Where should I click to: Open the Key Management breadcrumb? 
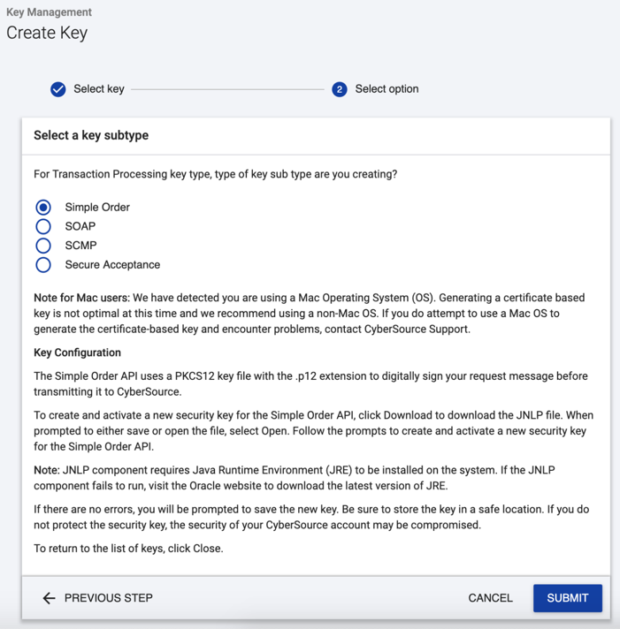(x=49, y=12)
